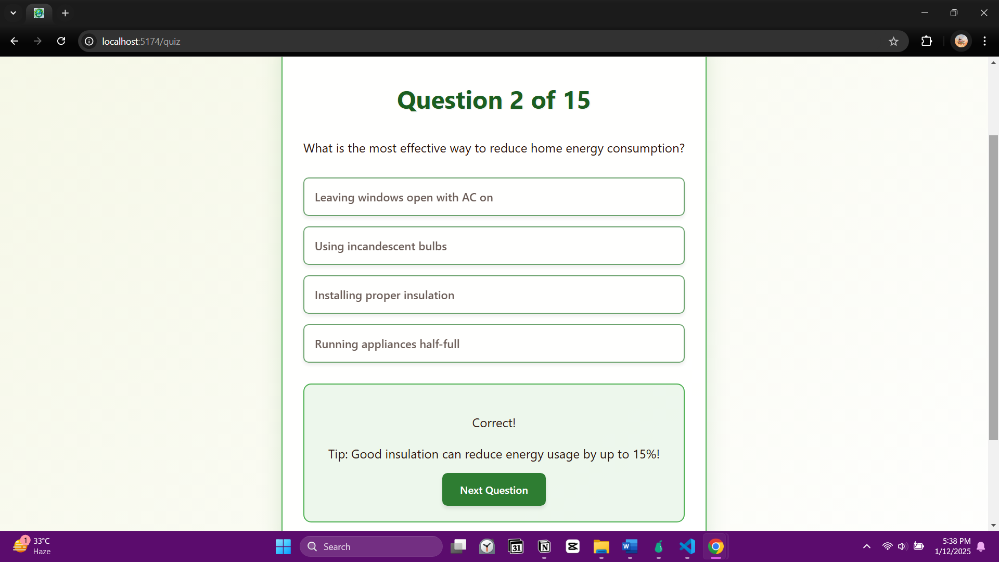999x562 pixels.
Task: Show hidden system tray icons
Action: (866, 546)
